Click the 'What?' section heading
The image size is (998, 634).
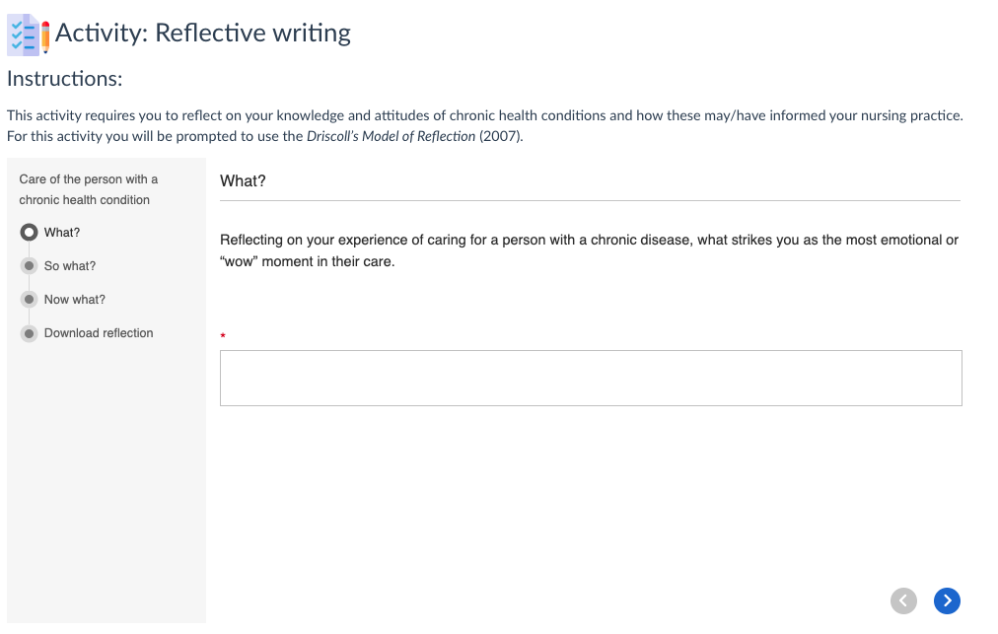(x=243, y=180)
